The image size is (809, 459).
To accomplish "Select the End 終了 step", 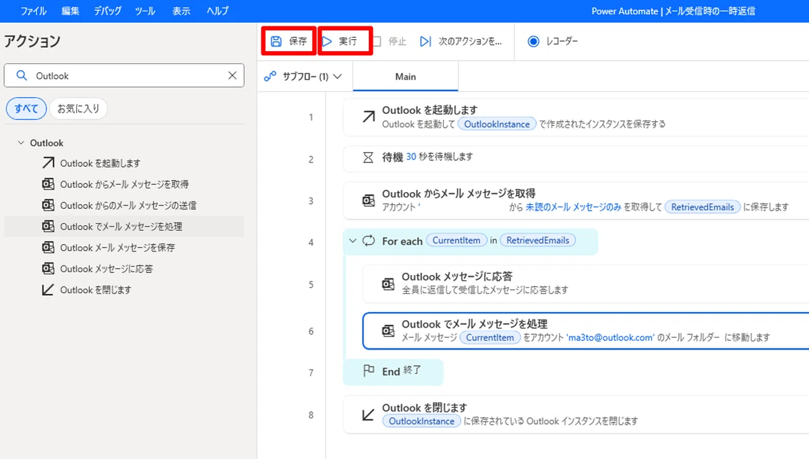I will pyautogui.click(x=394, y=371).
